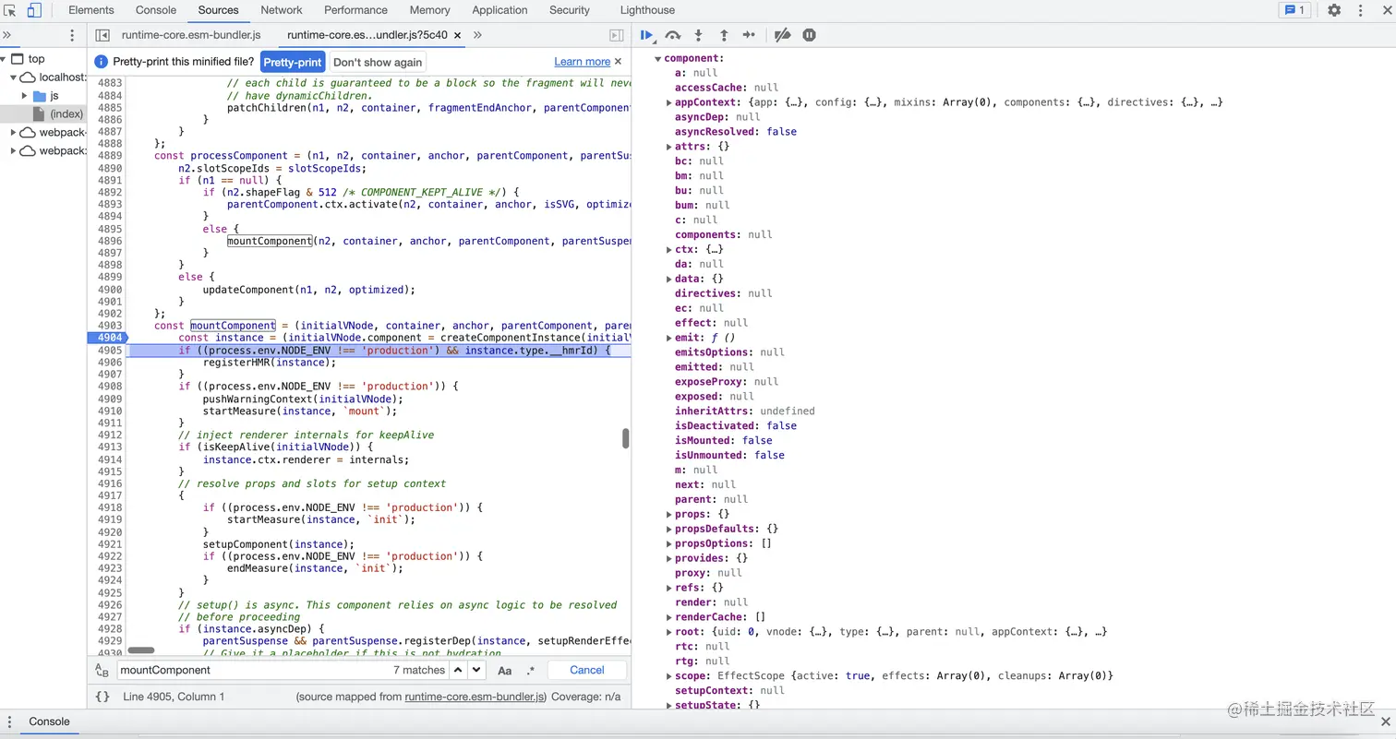This screenshot has width=1396, height=739.
Task: Switch to runtime-core.esm-bundler.js file tab
Action: pos(191,35)
